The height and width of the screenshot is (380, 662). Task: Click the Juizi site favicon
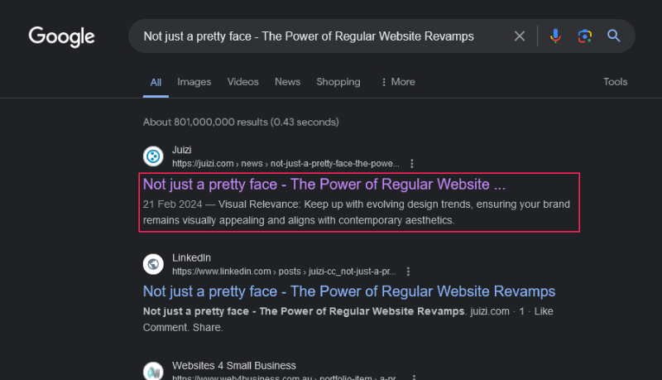click(x=153, y=156)
